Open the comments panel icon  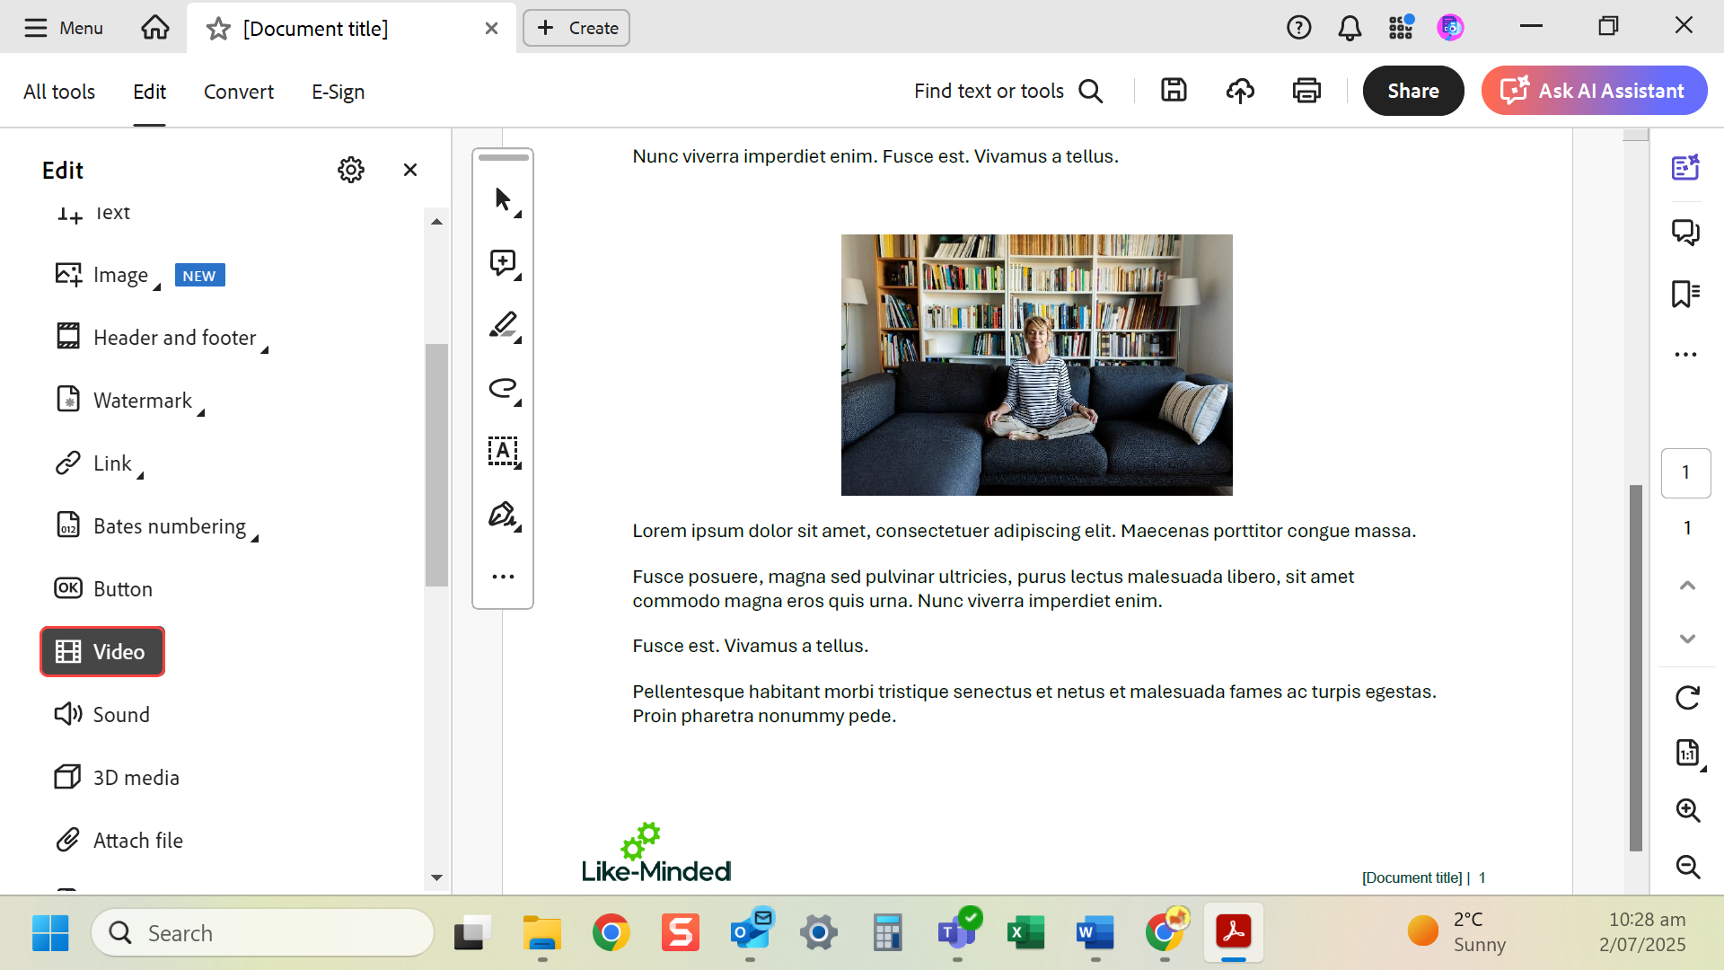coord(1685,233)
